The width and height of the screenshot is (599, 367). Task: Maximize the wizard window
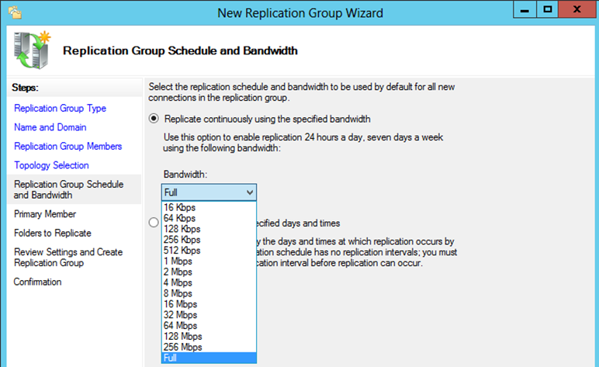pos(548,11)
